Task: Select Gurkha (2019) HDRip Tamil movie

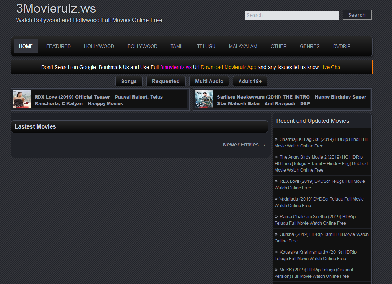Action: coord(321,237)
